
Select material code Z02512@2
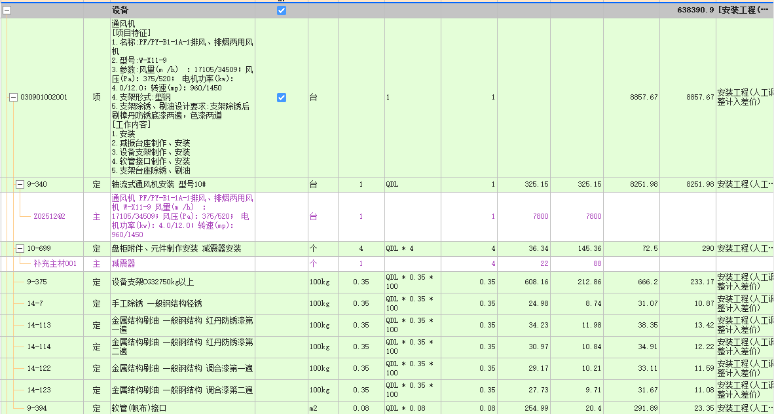pos(49,216)
